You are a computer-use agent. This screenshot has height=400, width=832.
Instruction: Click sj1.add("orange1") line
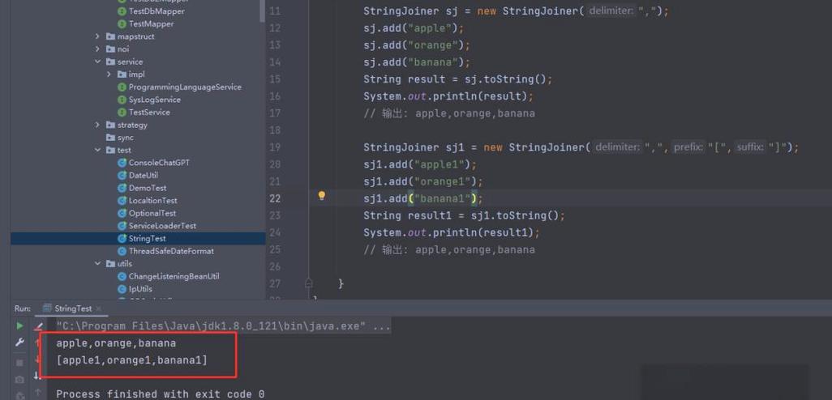click(423, 181)
